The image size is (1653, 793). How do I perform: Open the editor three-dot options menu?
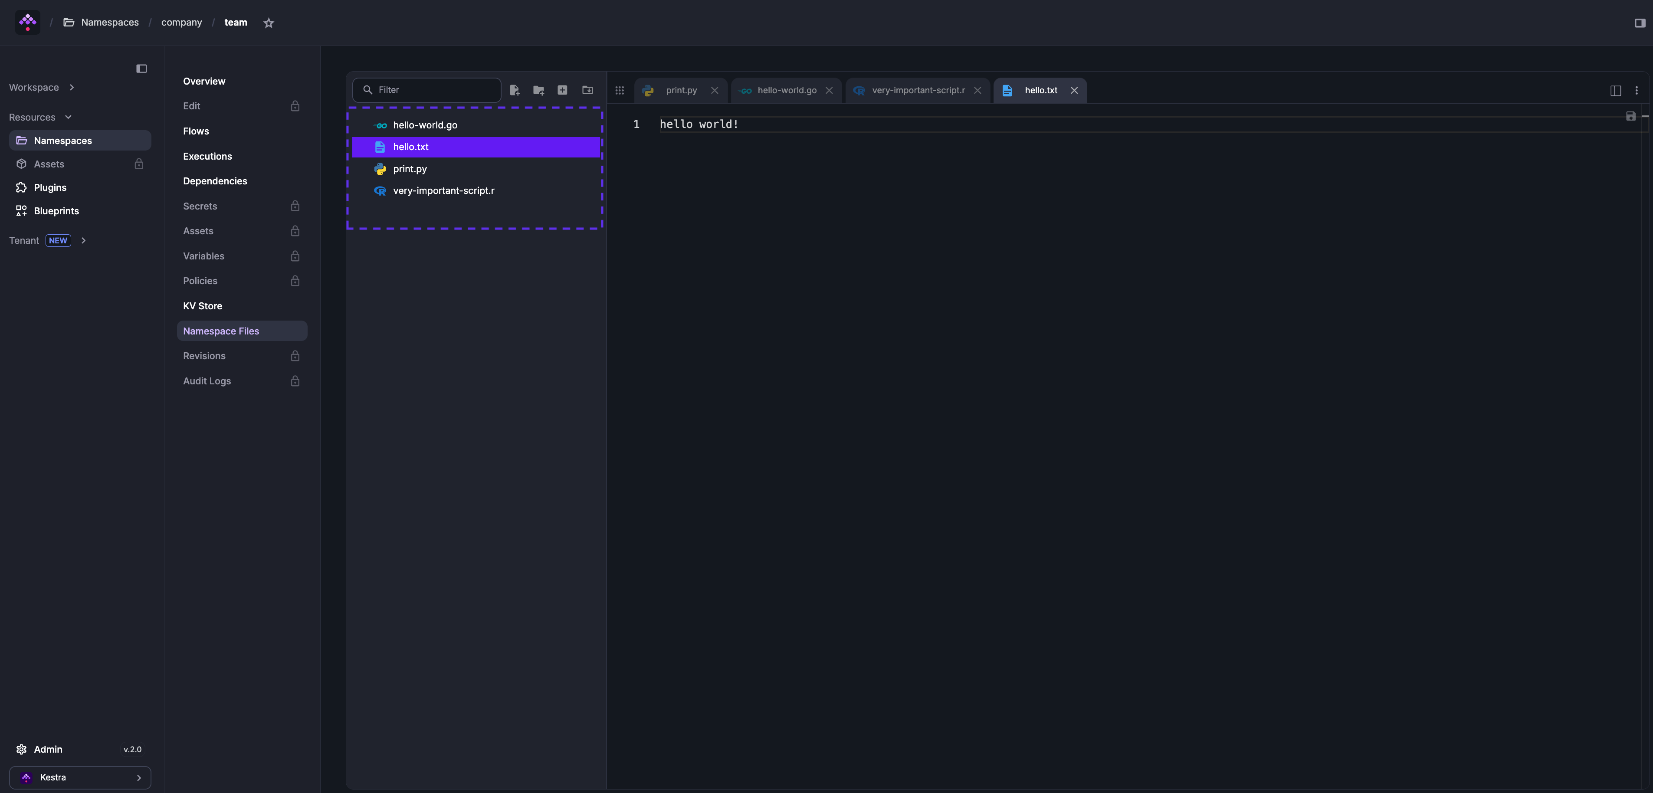(1637, 91)
